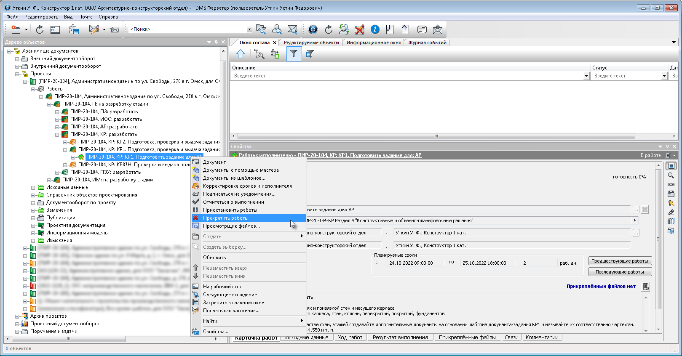This screenshot has height=356, width=682.
Task: Open the Поиск search dropdown arrow
Action: [x=249, y=29]
